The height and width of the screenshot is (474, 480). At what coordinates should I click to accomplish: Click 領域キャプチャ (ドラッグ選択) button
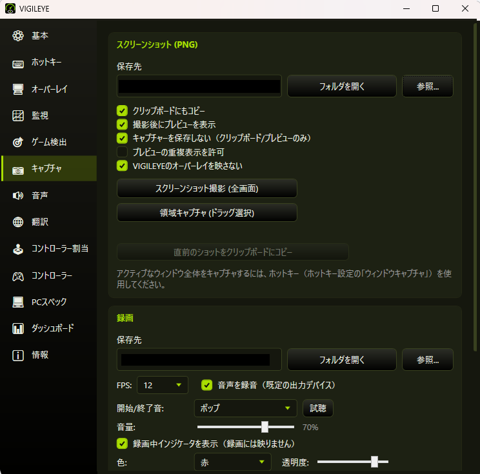click(207, 212)
